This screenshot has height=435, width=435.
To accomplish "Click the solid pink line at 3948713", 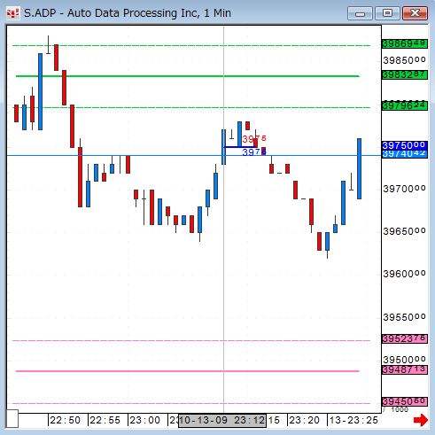I will pos(188,371).
